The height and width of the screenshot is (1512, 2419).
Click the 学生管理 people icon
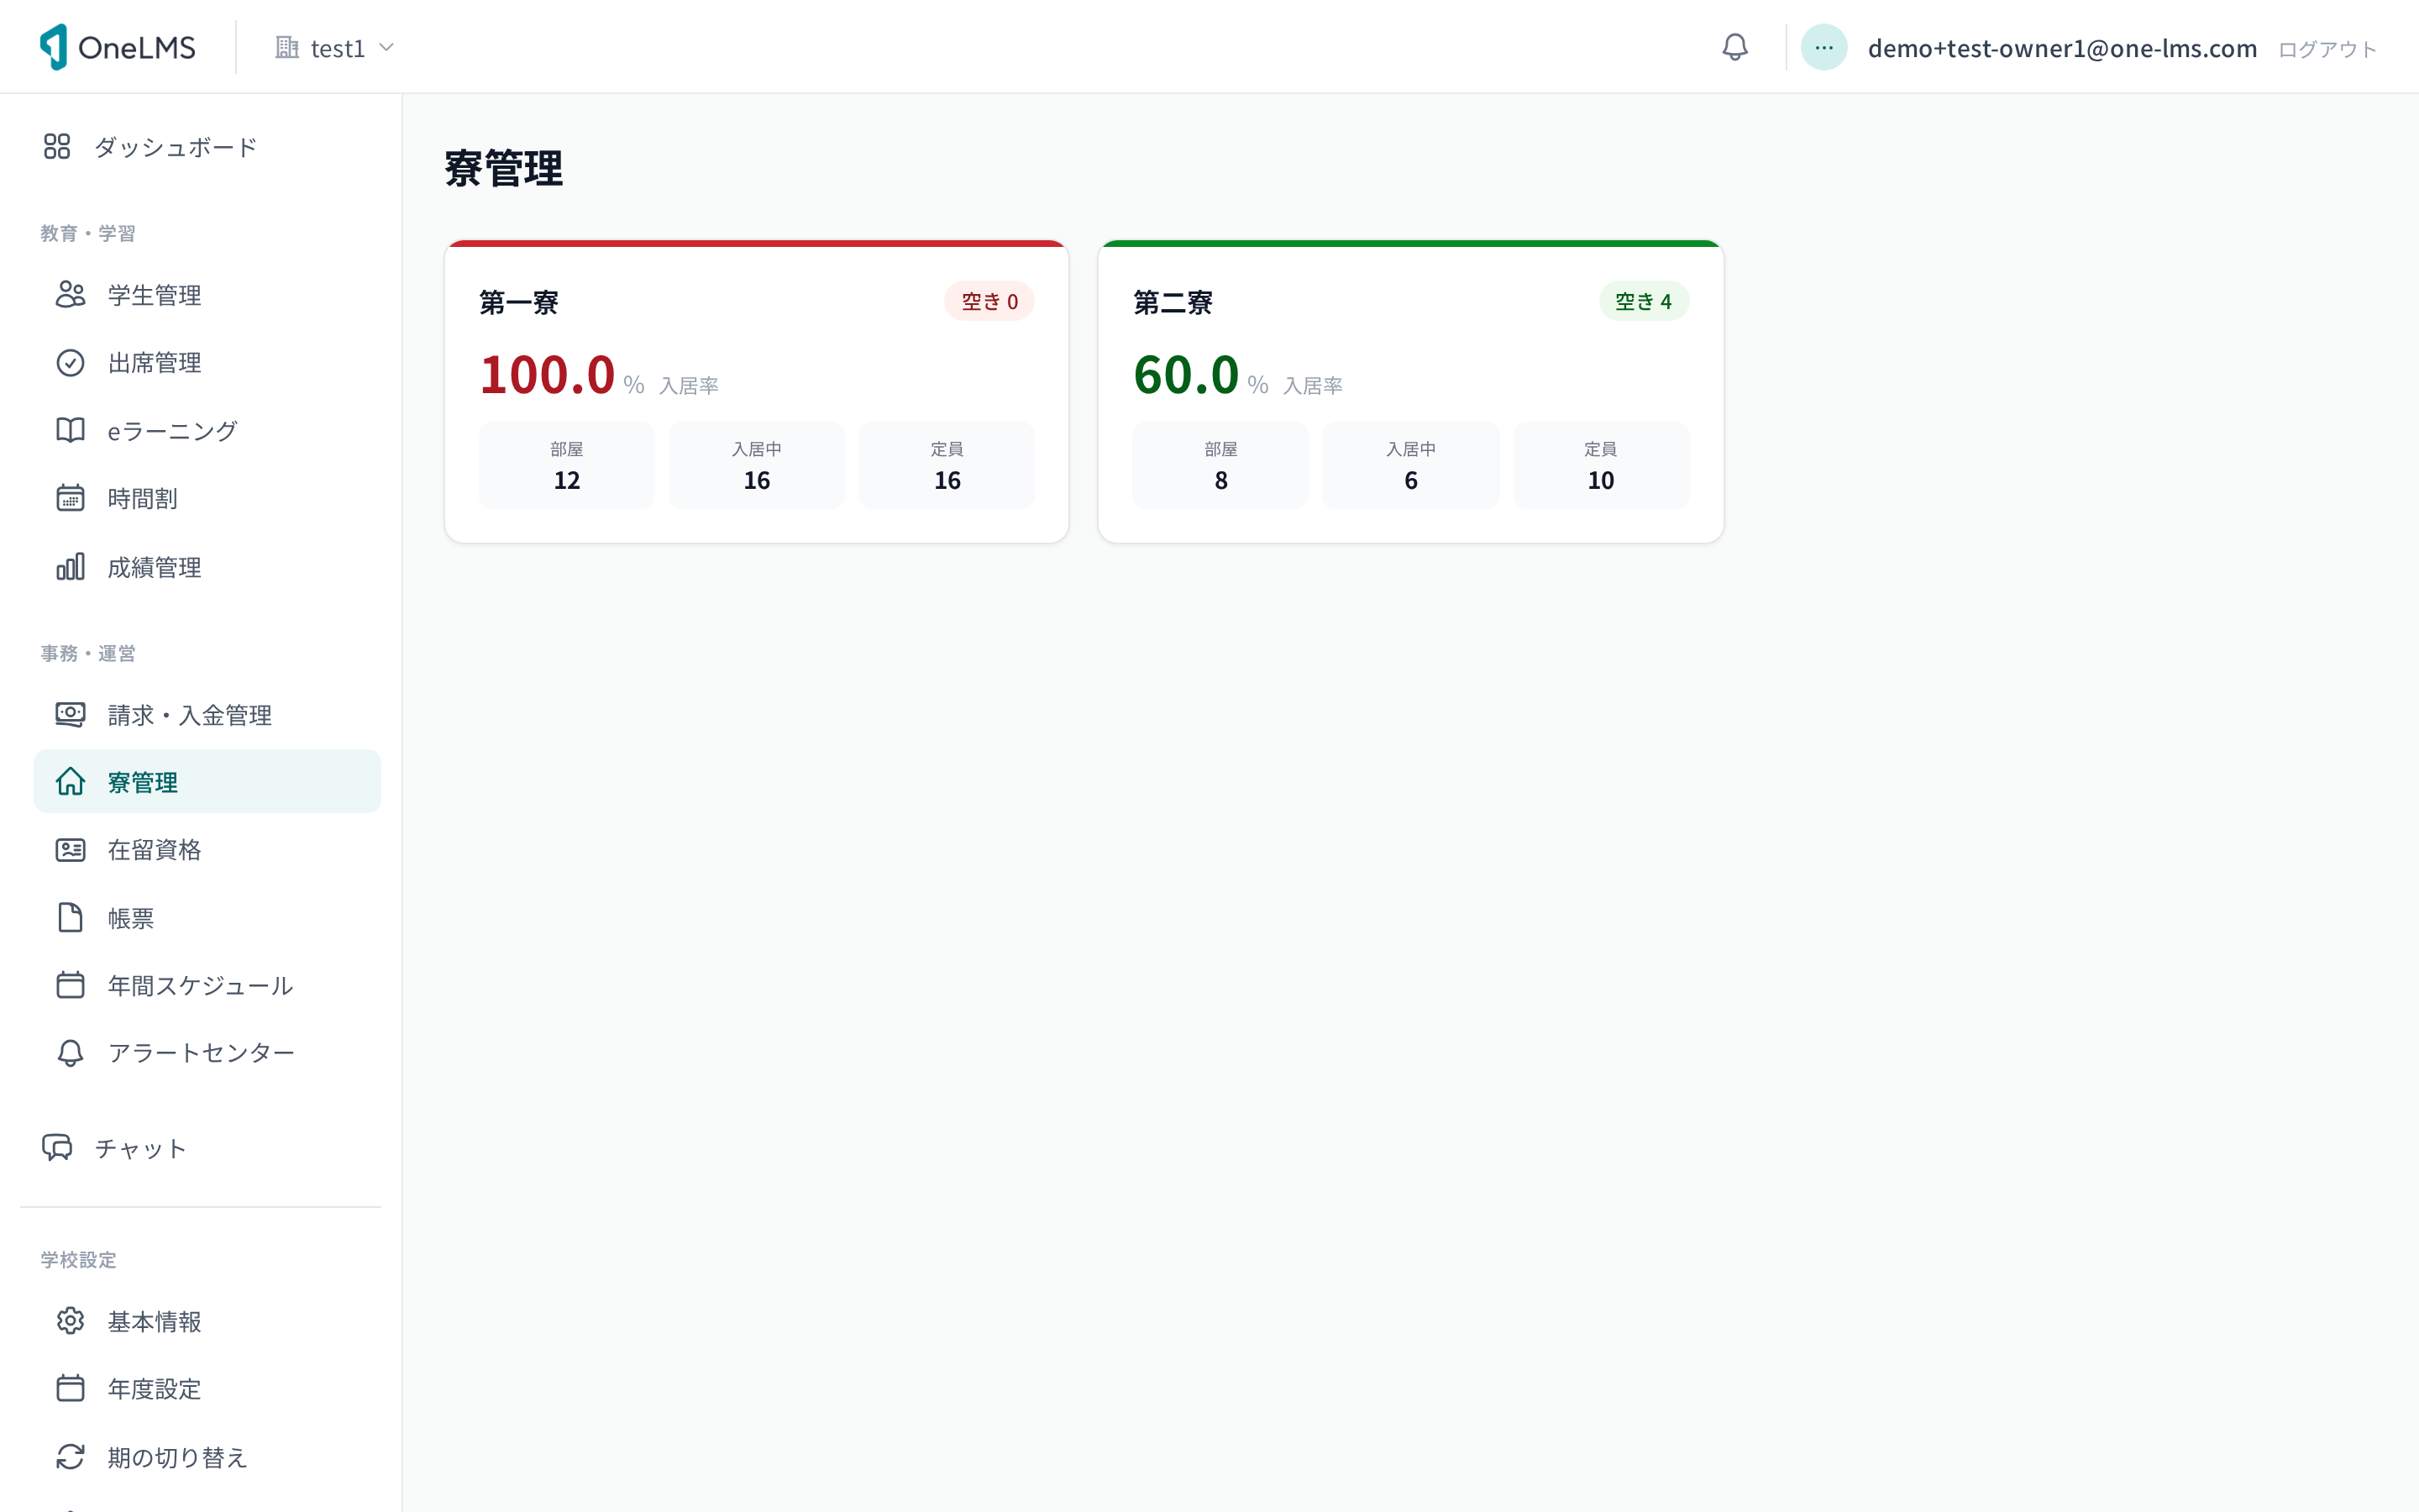70,294
